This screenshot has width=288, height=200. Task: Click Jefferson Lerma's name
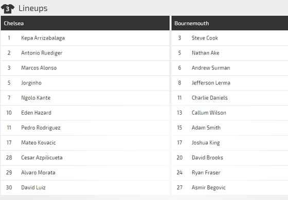coord(211,83)
